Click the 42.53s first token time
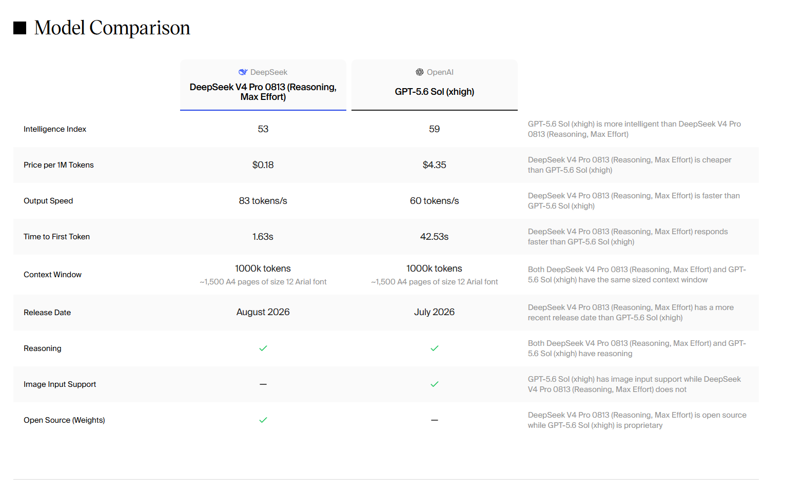803x495 pixels. coord(435,237)
